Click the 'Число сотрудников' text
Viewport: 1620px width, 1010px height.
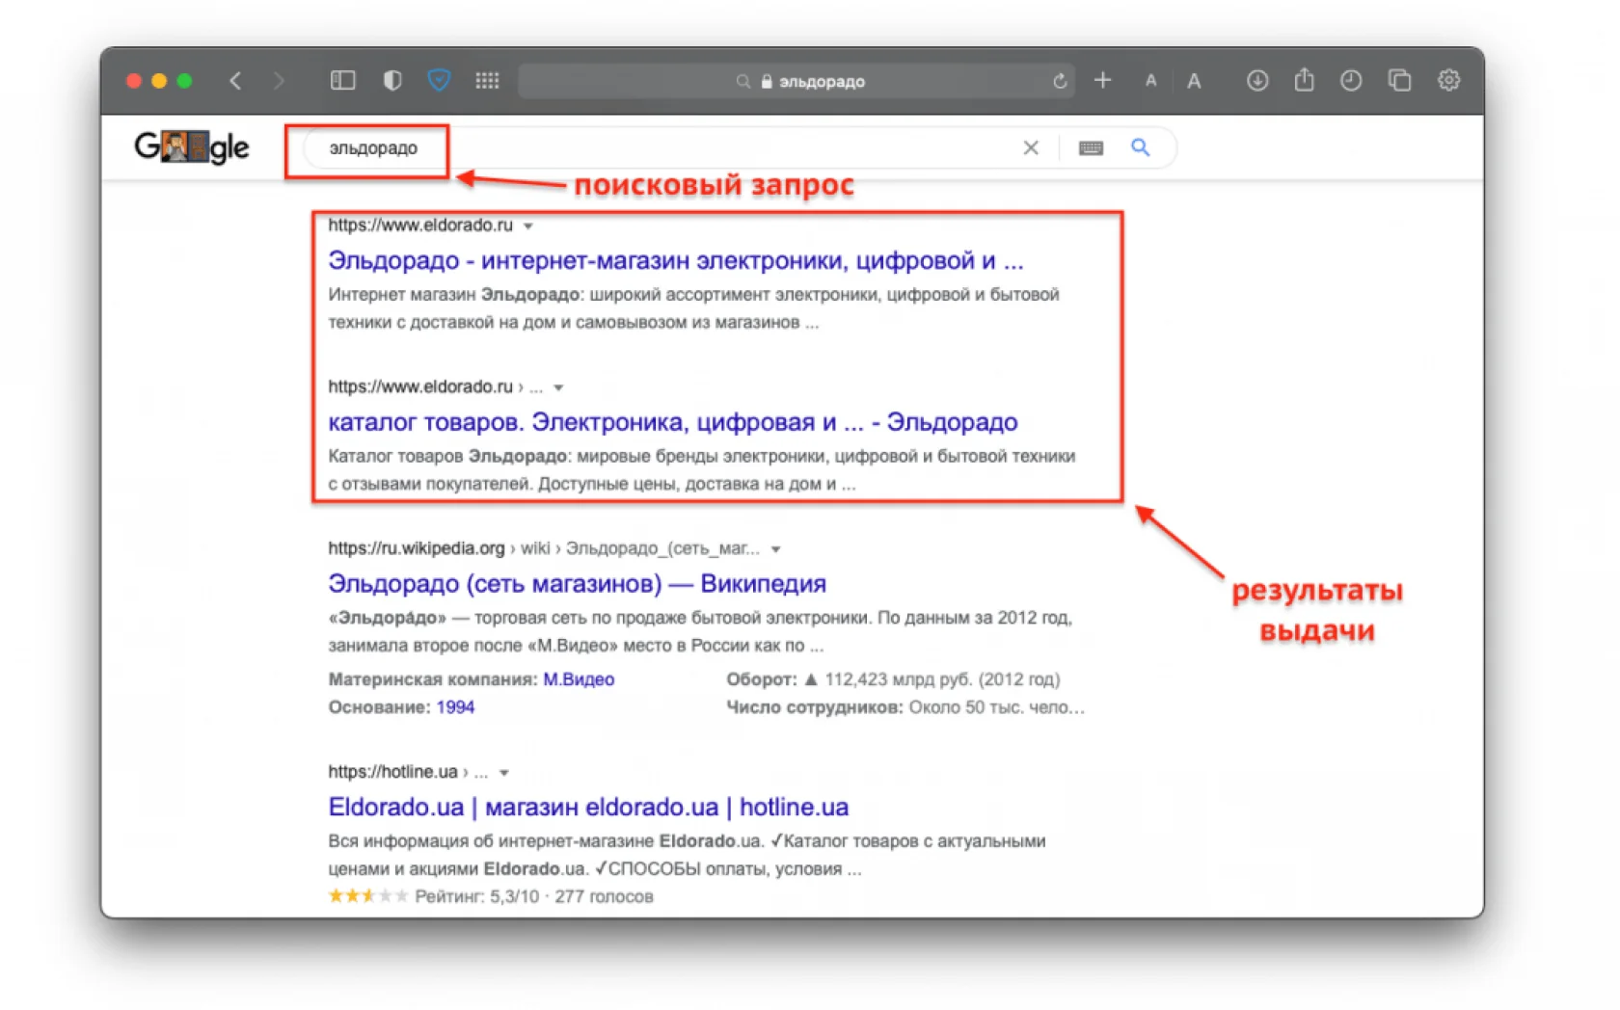(x=815, y=707)
